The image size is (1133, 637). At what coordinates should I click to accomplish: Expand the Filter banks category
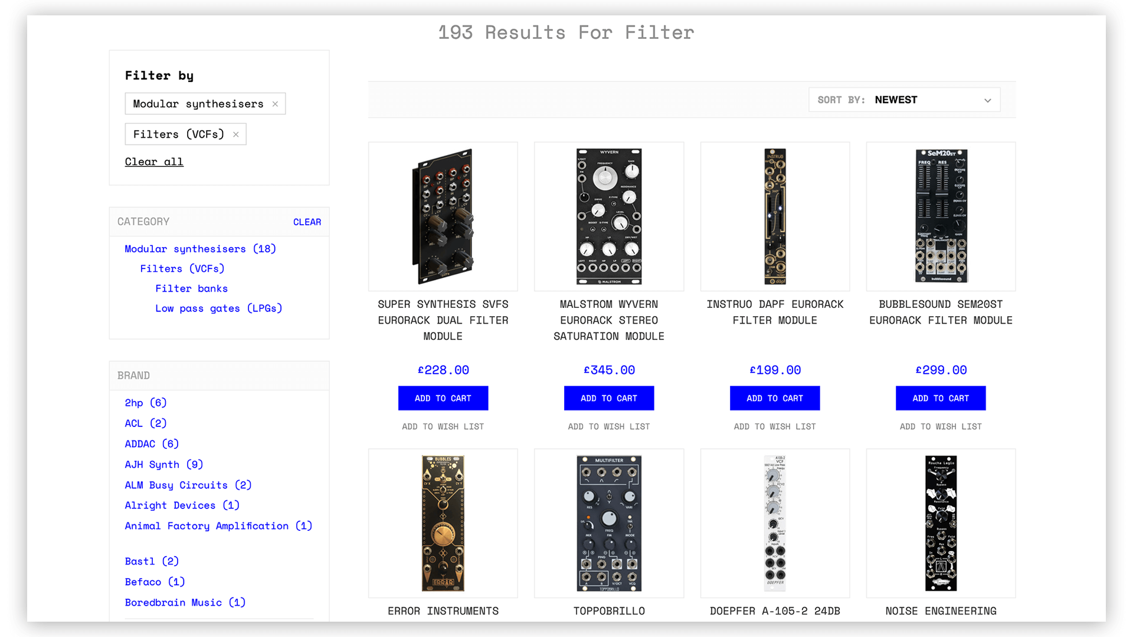tap(192, 288)
